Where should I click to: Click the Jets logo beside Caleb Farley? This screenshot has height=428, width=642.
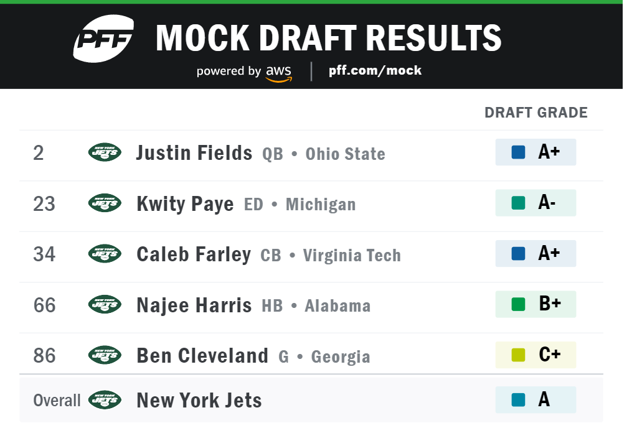(105, 254)
